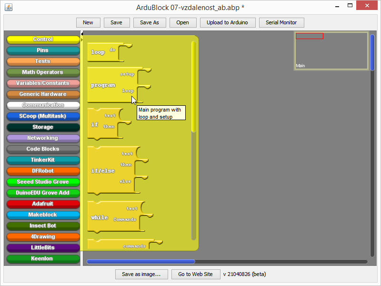Select the if test then block

click(104, 124)
